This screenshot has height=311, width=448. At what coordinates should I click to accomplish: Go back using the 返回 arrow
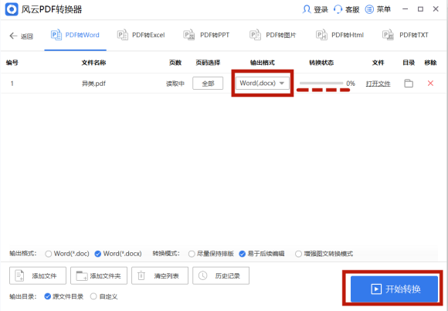(x=21, y=36)
